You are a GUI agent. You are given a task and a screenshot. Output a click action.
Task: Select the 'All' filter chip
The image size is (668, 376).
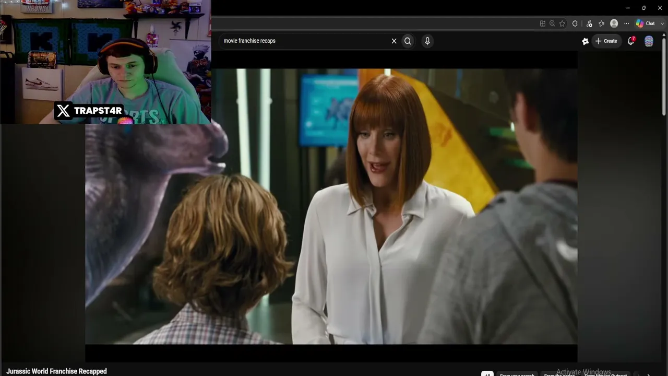tap(487, 374)
